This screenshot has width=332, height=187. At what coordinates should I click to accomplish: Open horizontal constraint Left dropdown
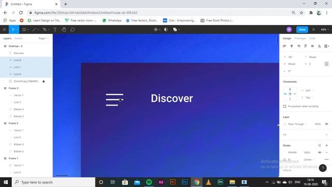click(x=309, y=90)
